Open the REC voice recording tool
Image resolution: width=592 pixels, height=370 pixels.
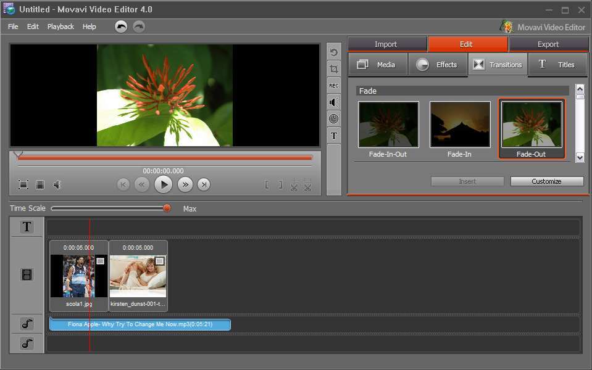[333, 86]
